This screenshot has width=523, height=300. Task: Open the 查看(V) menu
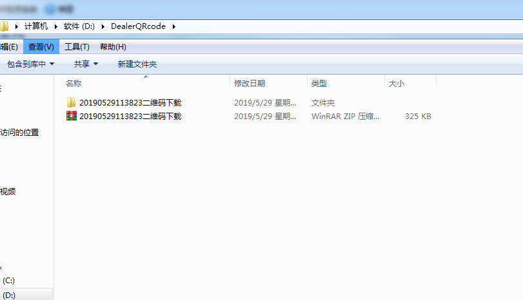41,47
